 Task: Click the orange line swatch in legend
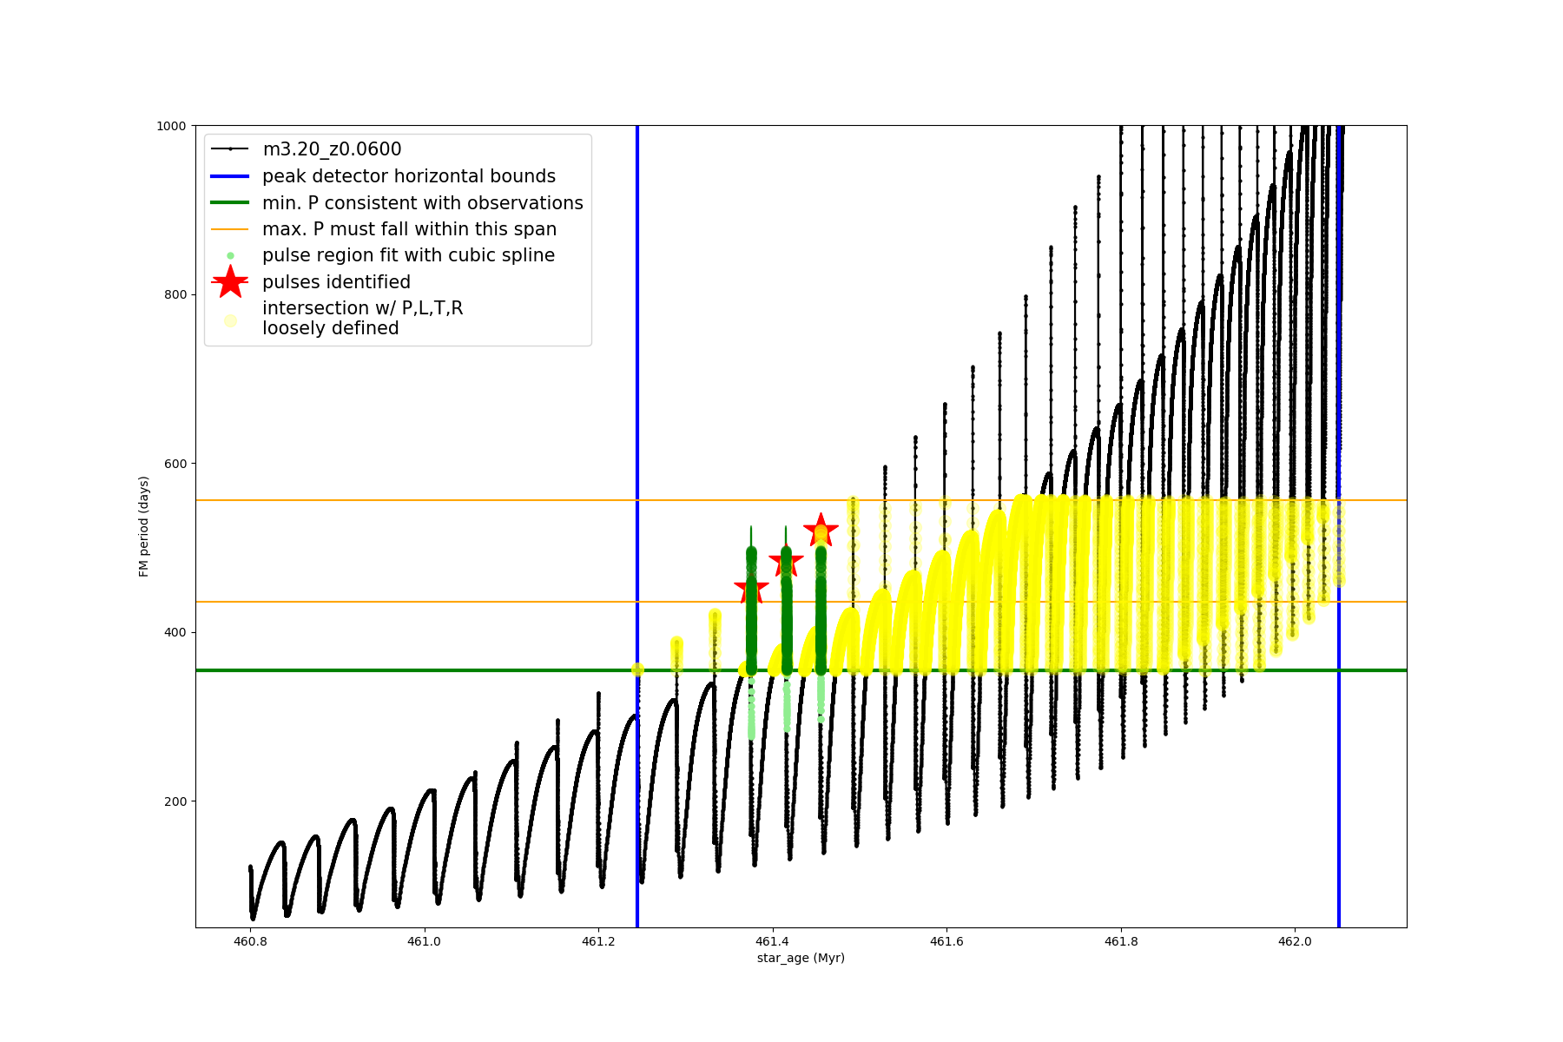coord(230,229)
